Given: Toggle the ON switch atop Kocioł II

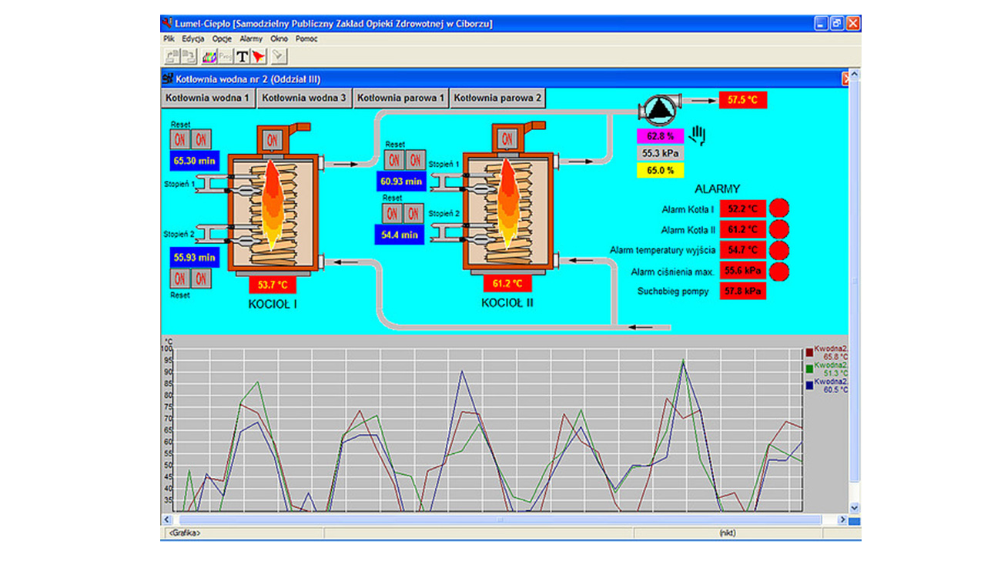Looking at the screenshot, I should pyautogui.click(x=507, y=139).
